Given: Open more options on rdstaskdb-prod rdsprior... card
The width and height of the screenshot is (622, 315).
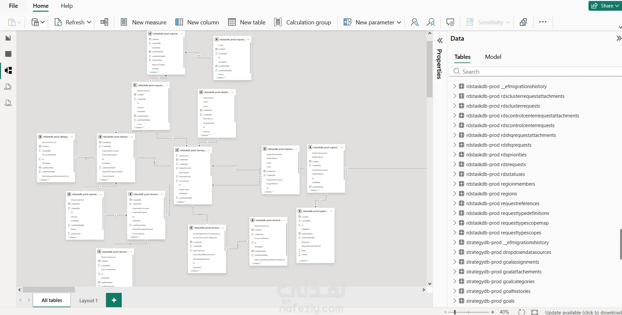Looking at the screenshot, I should (x=296, y=149).
